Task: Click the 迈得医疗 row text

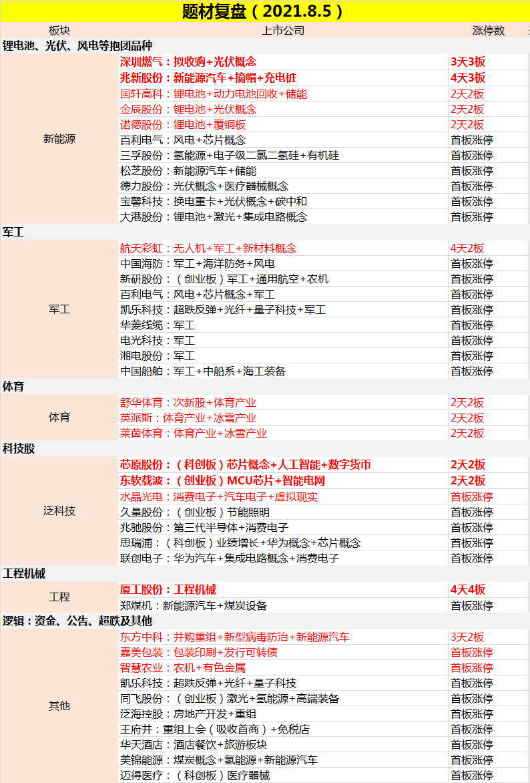Action: tap(195, 776)
